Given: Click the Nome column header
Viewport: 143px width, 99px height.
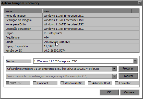Looking at the screenshot, I should pos(23,11).
